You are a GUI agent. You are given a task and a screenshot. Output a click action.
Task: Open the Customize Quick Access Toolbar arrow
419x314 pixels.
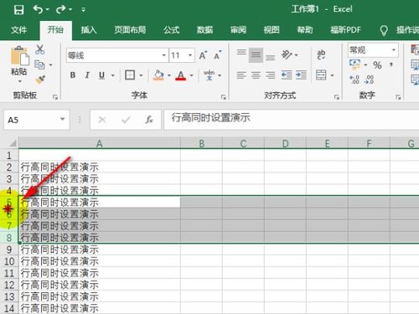pyautogui.click(x=83, y=10)
